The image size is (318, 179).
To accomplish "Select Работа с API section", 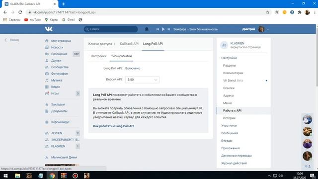I will (x=243, y=110).
